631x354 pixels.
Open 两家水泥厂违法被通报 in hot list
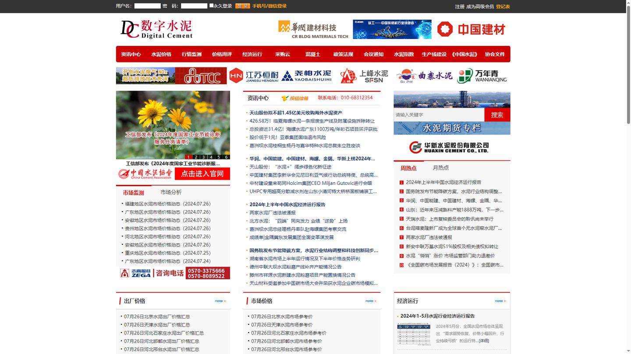(429, 237)
